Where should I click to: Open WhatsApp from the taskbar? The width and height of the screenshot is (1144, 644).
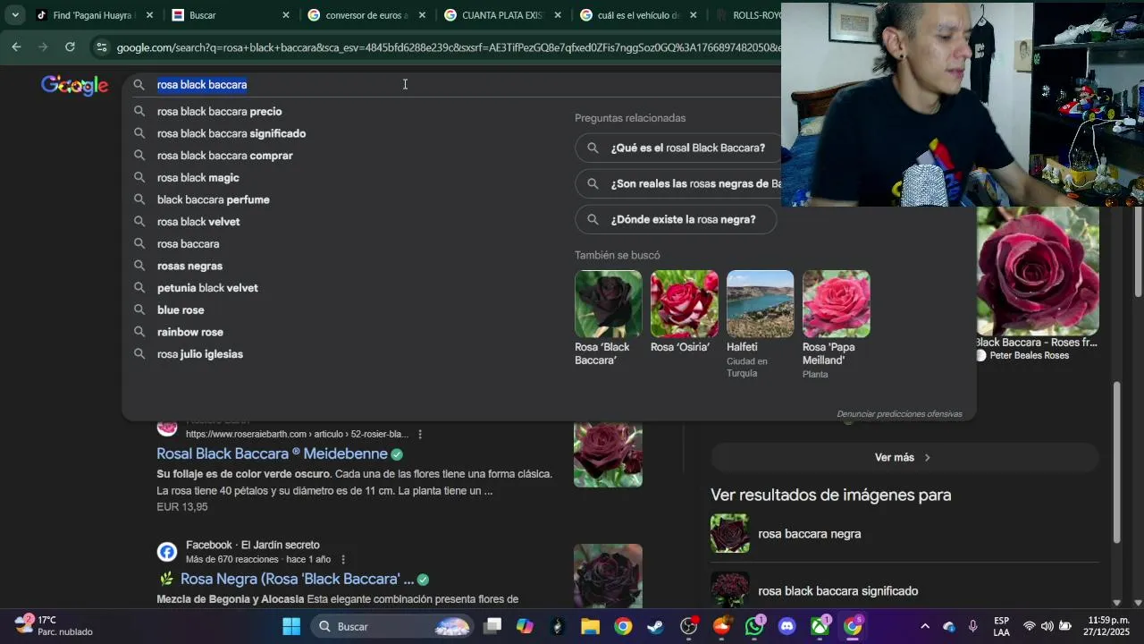tap(754, 626)
